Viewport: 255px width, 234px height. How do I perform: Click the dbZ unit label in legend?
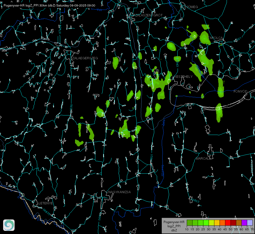pyautogui.click(x=174, y=230)
